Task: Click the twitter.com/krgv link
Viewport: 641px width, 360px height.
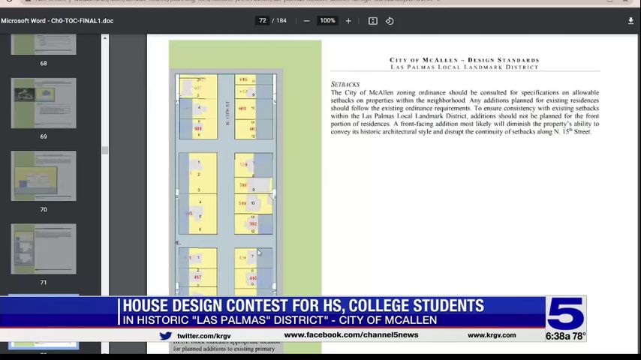Action: click(203, 336)
